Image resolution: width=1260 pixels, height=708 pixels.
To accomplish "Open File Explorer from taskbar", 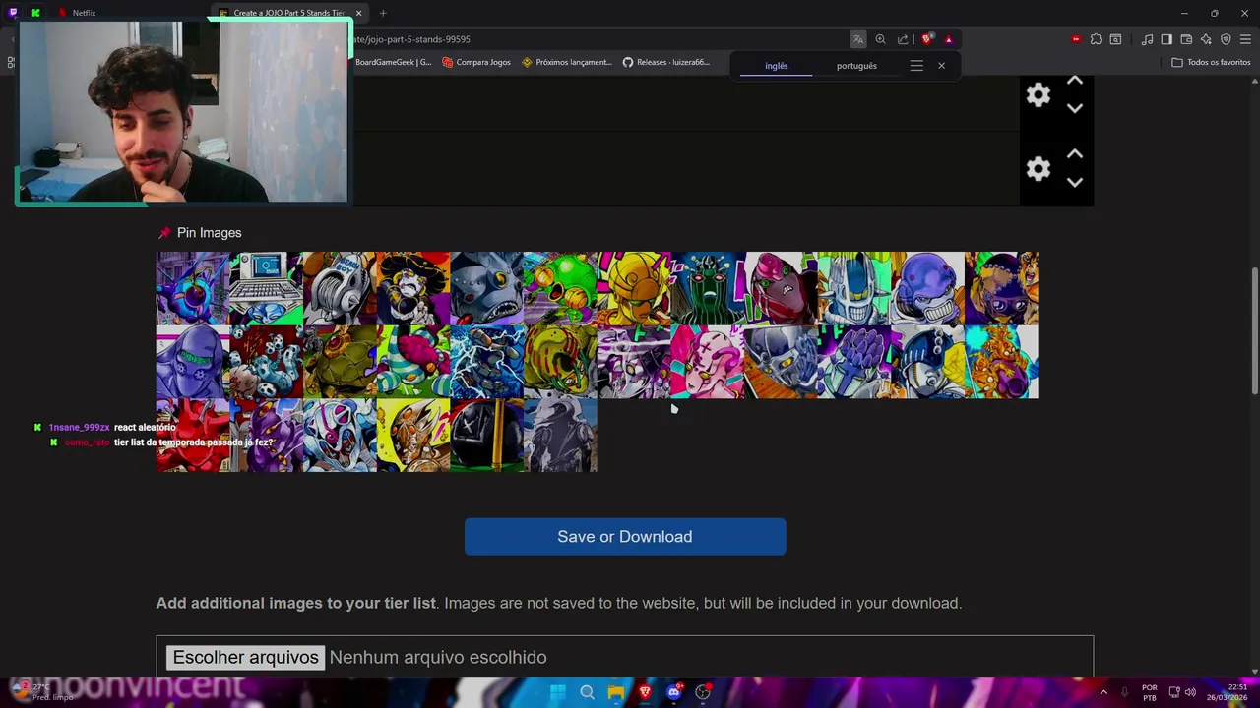I will coord(615,692).
